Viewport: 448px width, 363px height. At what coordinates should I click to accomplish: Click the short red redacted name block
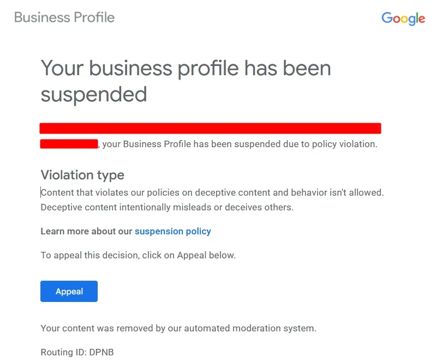pyautogui.click(x=69, y=144)
